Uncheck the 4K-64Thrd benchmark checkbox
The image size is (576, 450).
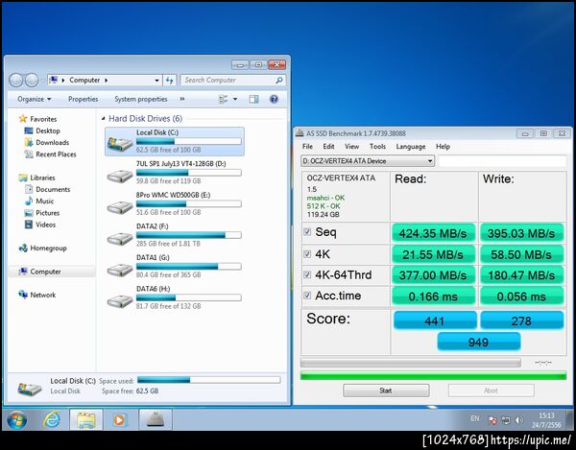point(307,274)
